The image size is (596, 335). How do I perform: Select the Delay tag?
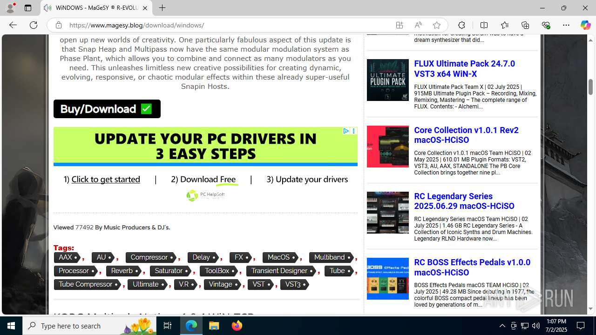pyautogui.click(x=204, y=257)
